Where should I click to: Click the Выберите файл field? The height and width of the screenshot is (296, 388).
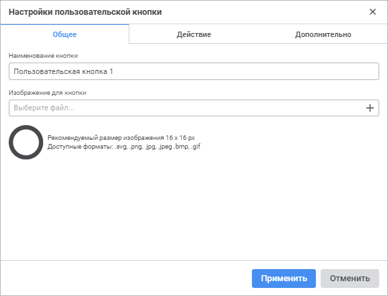click(194, 108)
